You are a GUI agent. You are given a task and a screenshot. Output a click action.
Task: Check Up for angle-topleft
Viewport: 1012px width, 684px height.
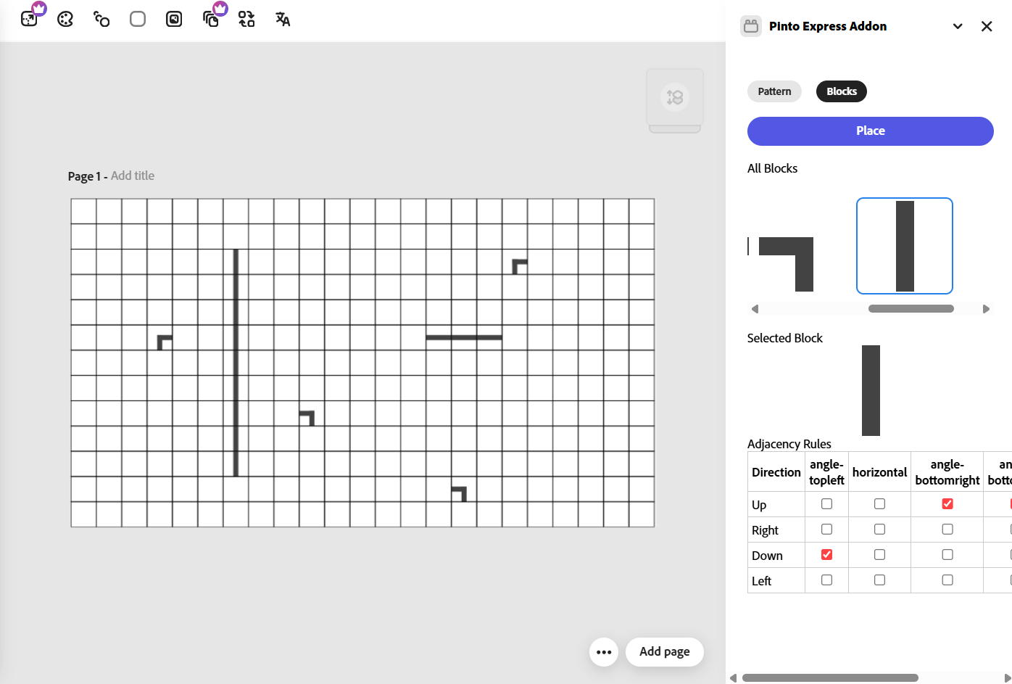click(x=826, y=503)
